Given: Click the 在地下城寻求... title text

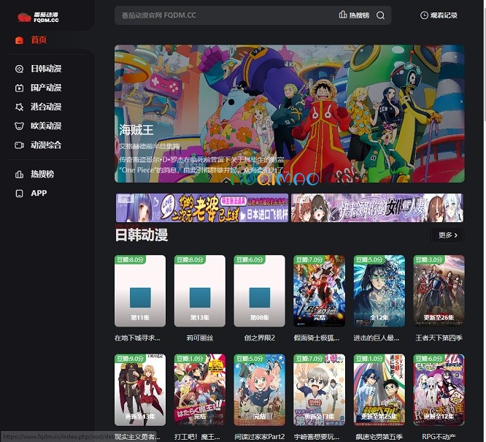Looking at the screenshot, I should 138,338.
